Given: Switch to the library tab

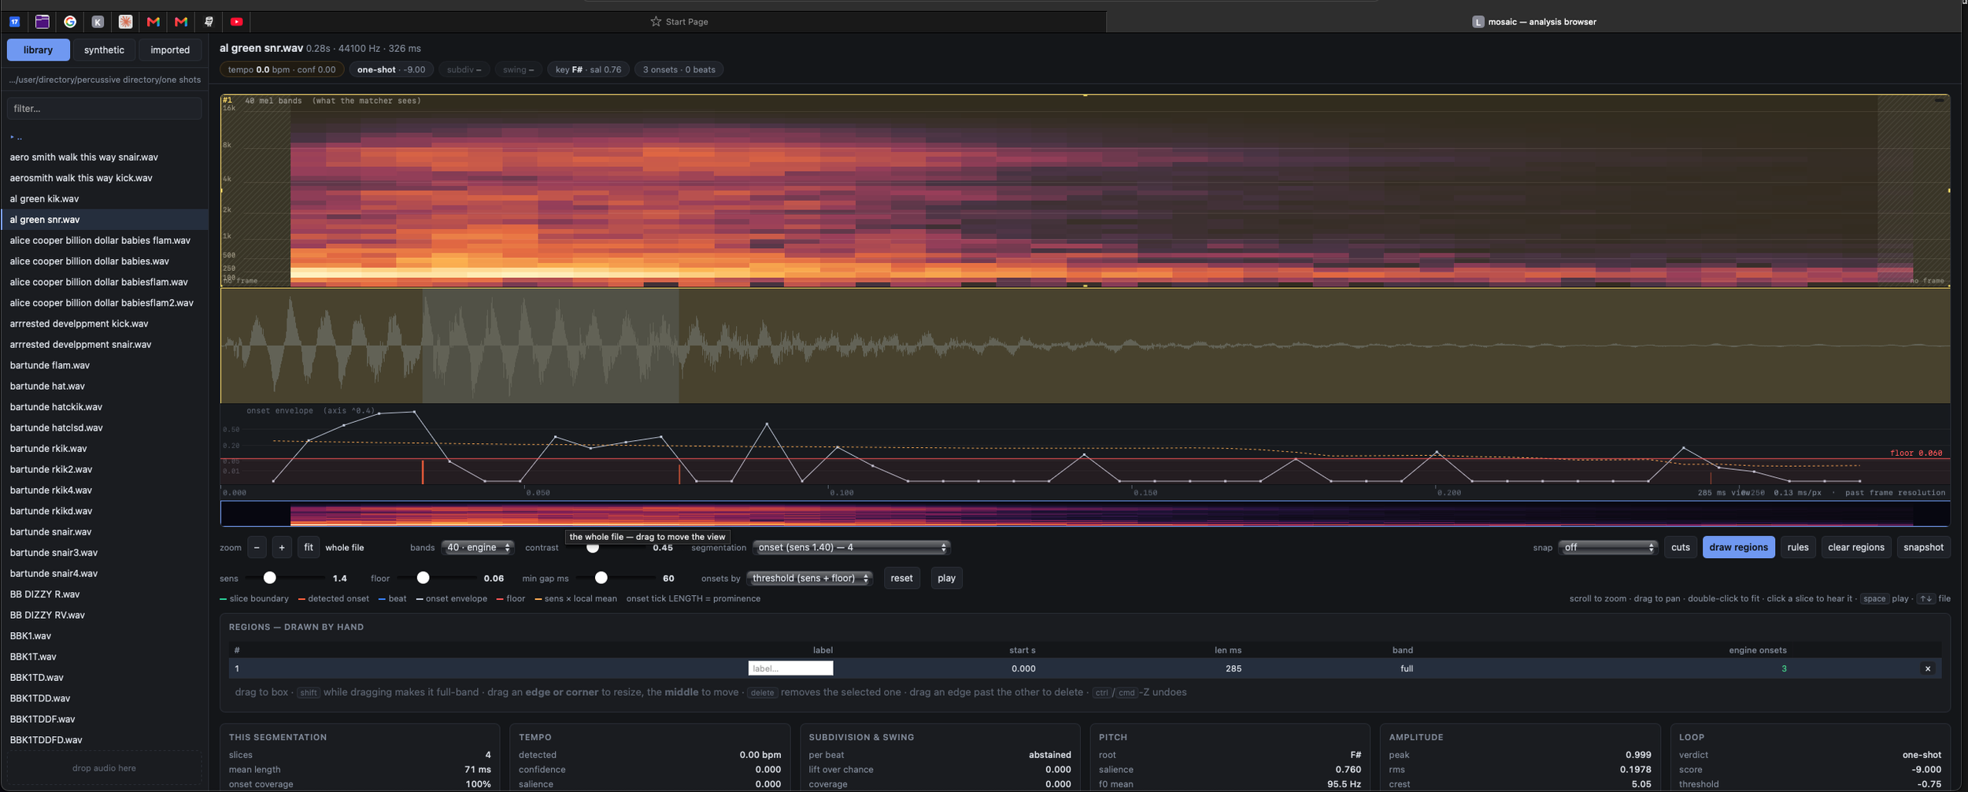Looking at the screenshot, I should click(x=38, y=50).
